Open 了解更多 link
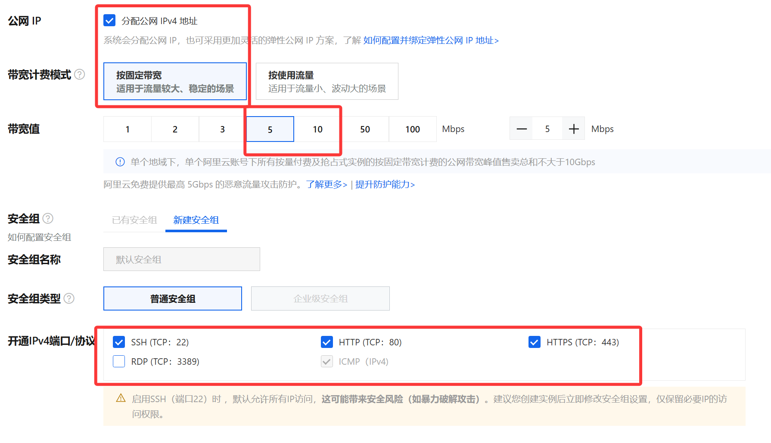771x443 pixels. (326, 185)
